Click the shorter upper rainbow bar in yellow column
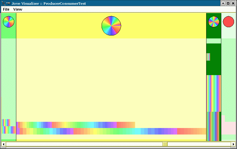 [76, 125]
